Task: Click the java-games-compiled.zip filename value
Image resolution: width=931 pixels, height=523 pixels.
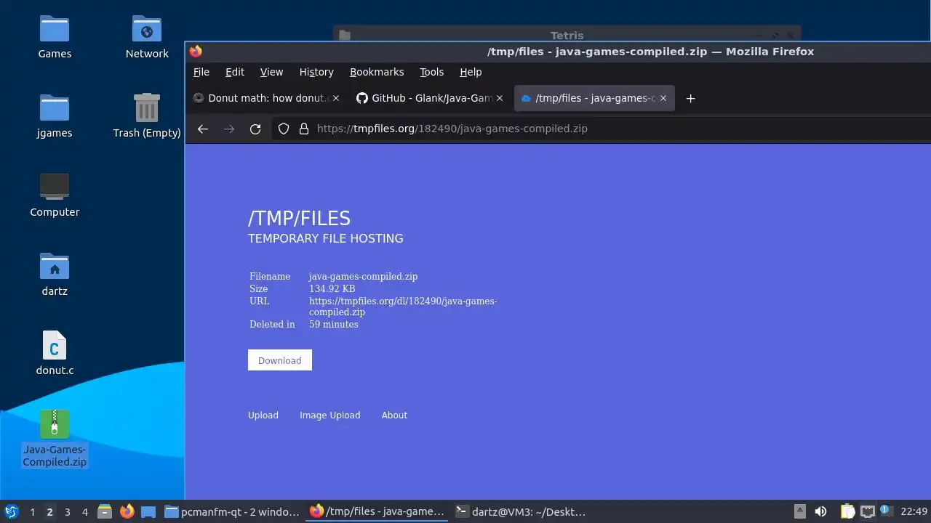Action: click(363, 276)
